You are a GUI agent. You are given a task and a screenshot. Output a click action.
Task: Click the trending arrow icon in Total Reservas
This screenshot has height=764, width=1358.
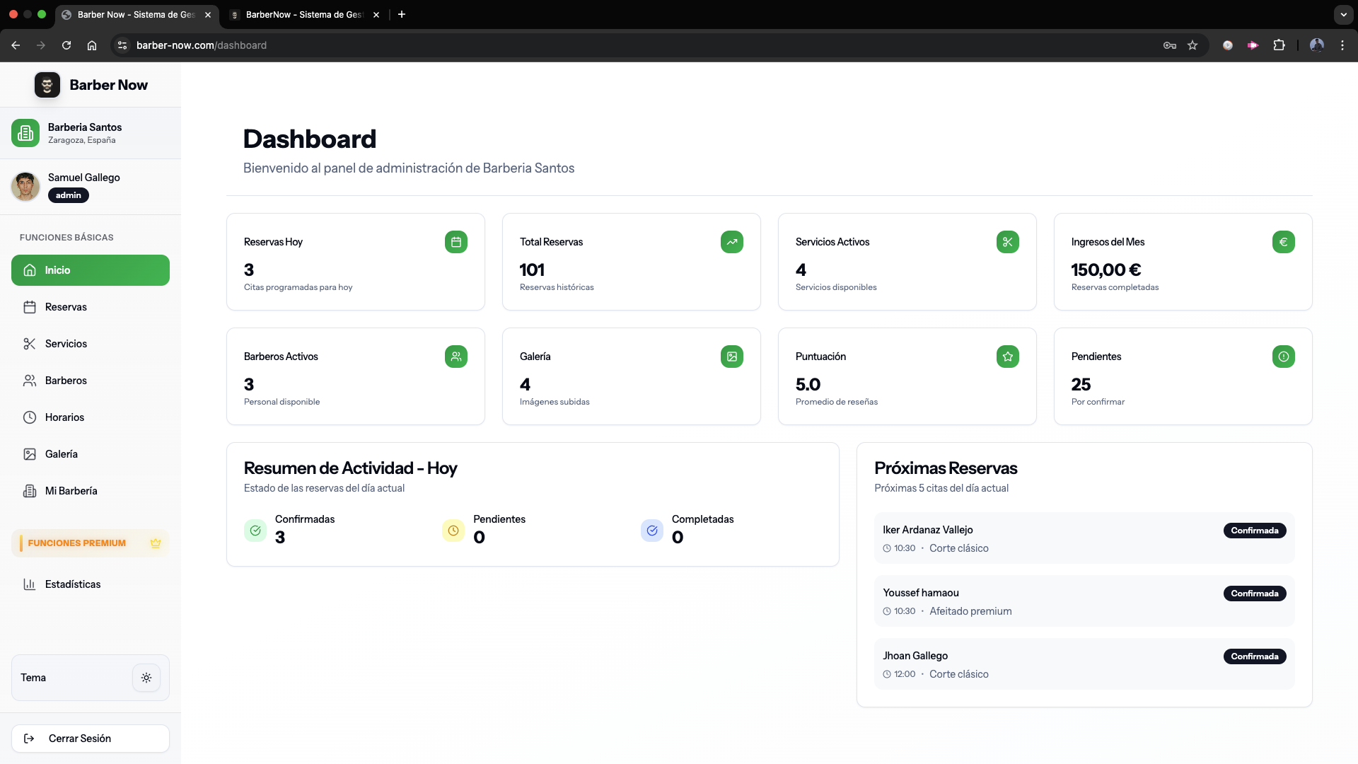coord(732,242)
